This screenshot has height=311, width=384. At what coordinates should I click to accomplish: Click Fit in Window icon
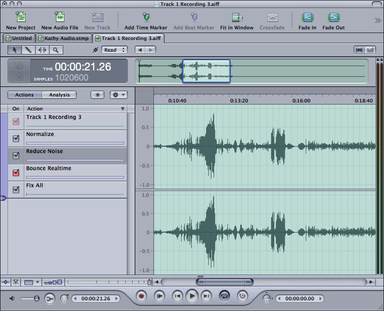point(236,17)
